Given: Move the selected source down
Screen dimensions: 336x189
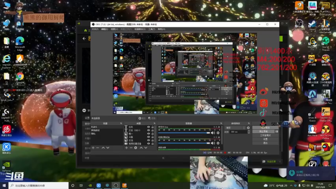Looking at the screenshot, I should (x=146, y=148).
